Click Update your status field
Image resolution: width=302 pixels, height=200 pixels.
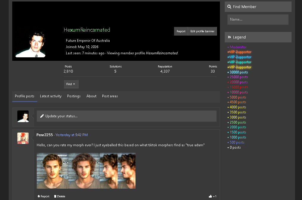coord(127,116)
